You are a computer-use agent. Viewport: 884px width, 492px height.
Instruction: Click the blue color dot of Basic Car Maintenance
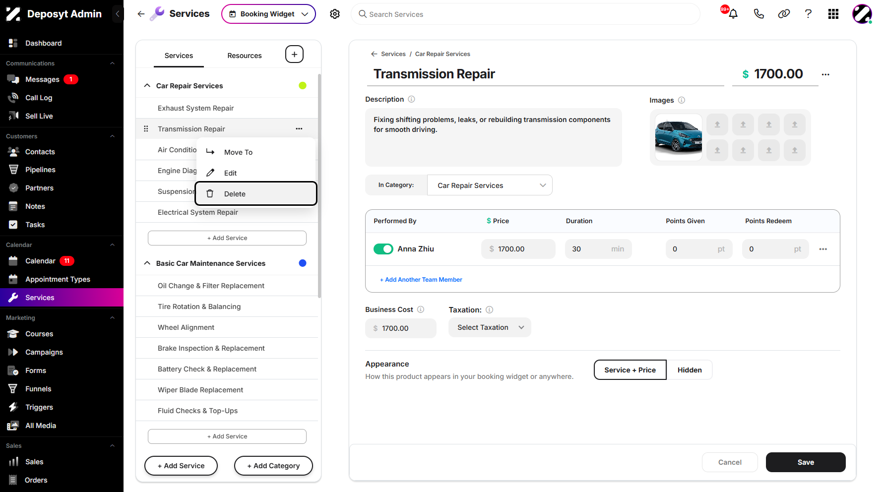click(303, 263)
